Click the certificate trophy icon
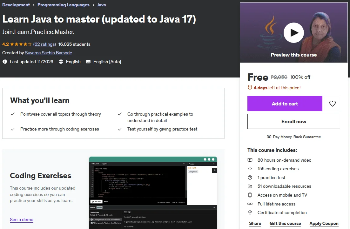 (x=250, y=212)
